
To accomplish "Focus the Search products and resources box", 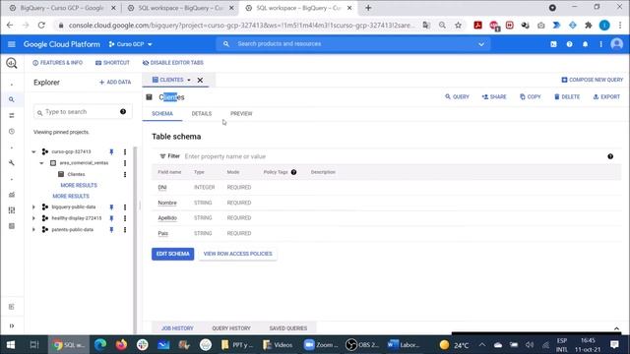I will (353, 44).
